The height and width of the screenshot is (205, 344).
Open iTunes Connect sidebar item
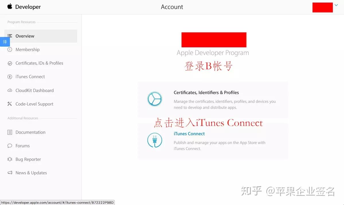click(30, 77)
